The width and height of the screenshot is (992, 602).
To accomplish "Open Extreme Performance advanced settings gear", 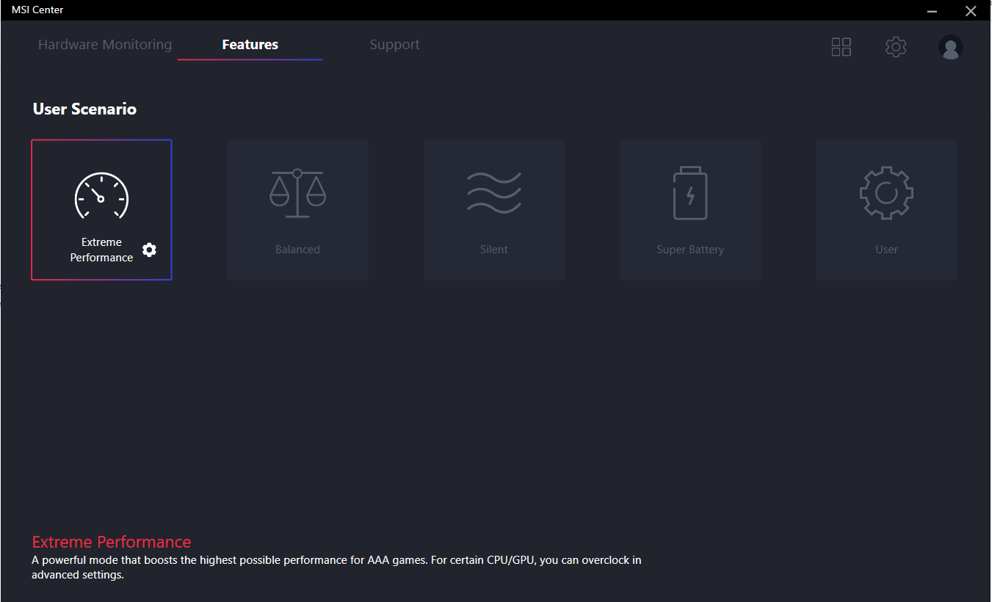I will (149, 250).
